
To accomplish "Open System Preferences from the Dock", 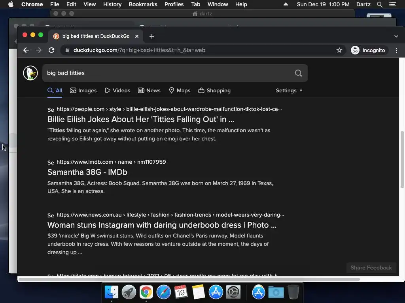I will point(233,292).
